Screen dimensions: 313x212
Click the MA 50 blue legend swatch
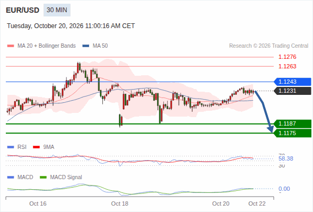point(86,46)
